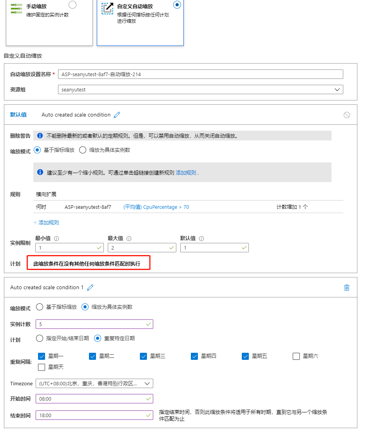Select 基于指标缩放 in the second condition
The height and width of the screenshot is (434, 366).
pyautogui.click(x=40, y=307)
